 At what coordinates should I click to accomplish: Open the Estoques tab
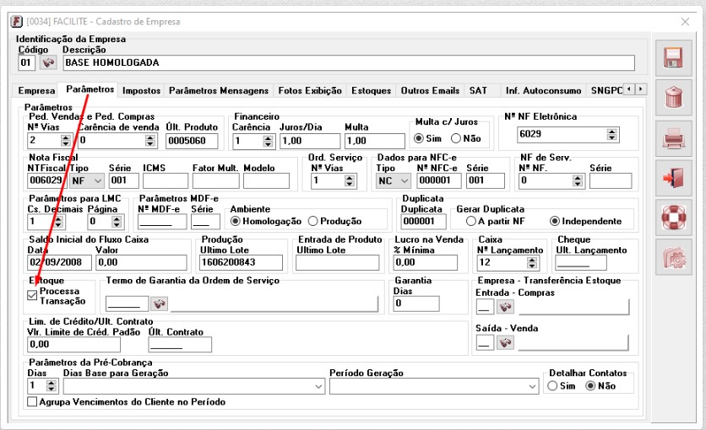click(371, 91)
